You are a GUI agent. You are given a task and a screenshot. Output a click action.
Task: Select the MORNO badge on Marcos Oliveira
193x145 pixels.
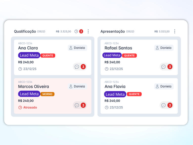point(47,94)
